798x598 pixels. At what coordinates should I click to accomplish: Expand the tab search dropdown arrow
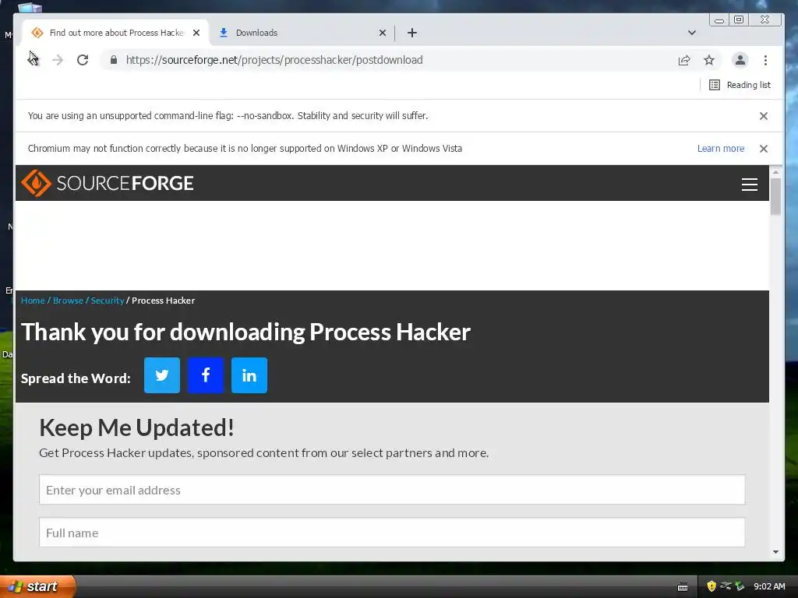[692, 33]
